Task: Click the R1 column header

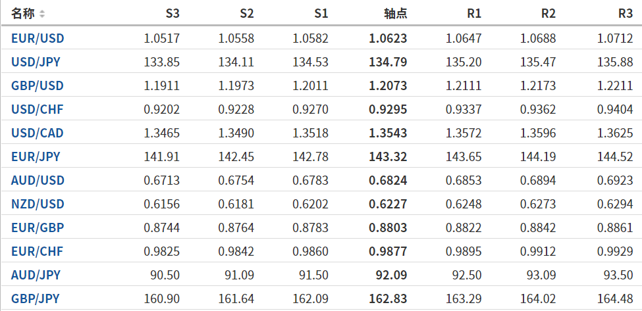Action: (473, 14)
